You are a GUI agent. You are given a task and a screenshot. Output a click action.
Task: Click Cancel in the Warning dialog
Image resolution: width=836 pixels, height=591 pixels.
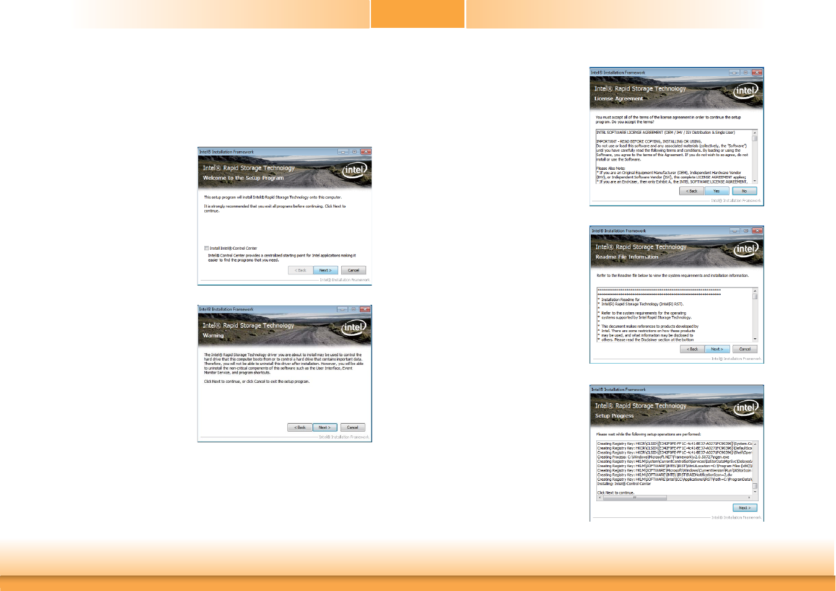[x=353, y=427]
